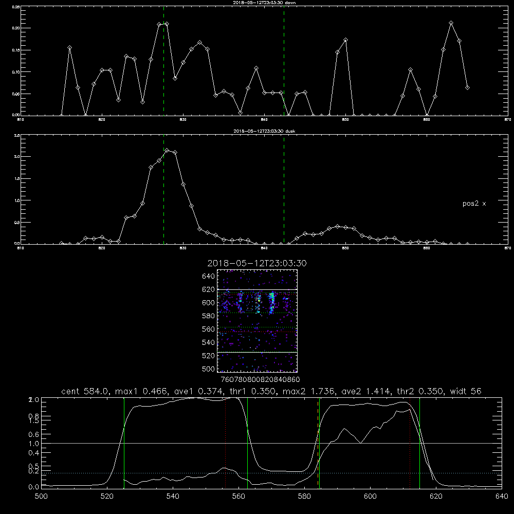This screenshot has height=514, width=514.
Task: Click x-axis label 600 of bottom plot
Action: [x=370, y=497]
